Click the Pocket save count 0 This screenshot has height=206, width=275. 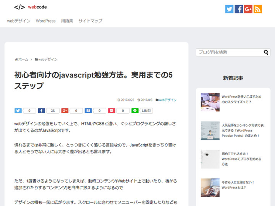pyautogui.click(x=123, y=111)
